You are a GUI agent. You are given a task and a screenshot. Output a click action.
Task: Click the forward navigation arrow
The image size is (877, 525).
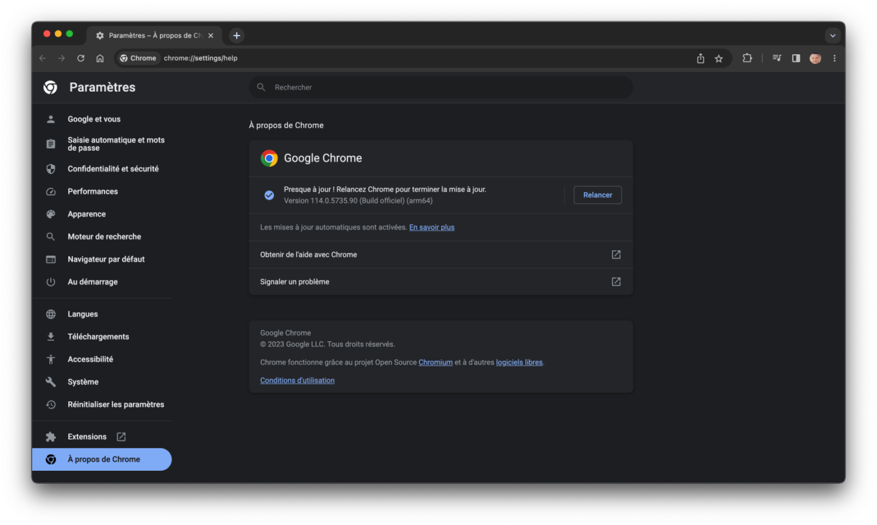(61, 58)
